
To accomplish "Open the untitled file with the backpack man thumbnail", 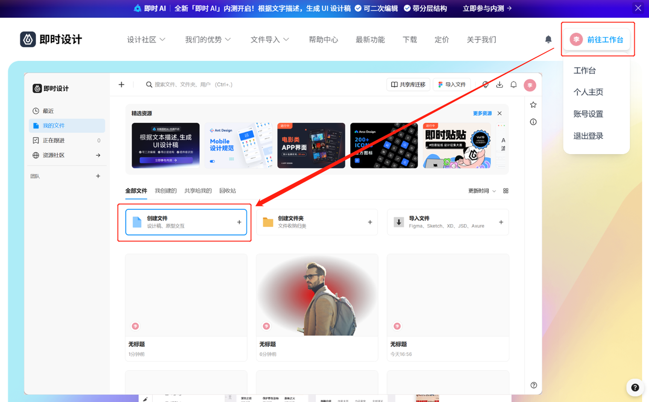I will click(316, 294).
